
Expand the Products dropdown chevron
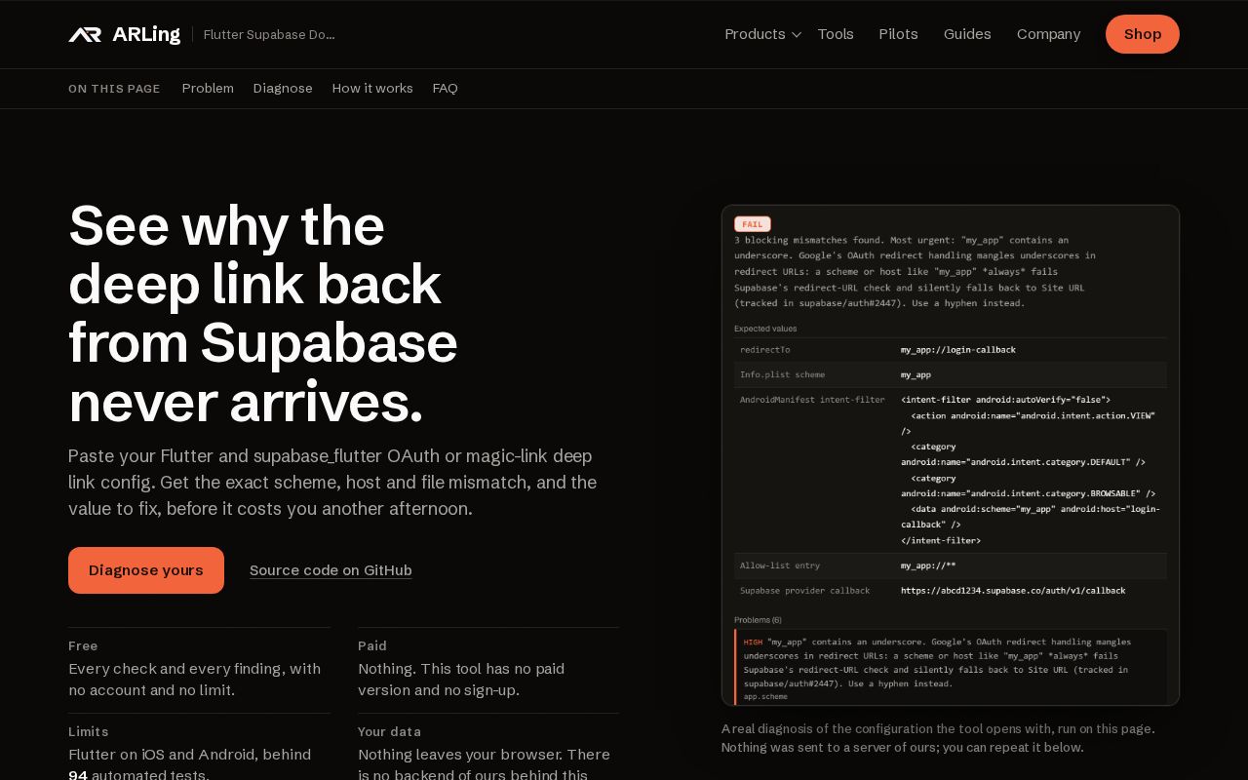coord(797,35)
